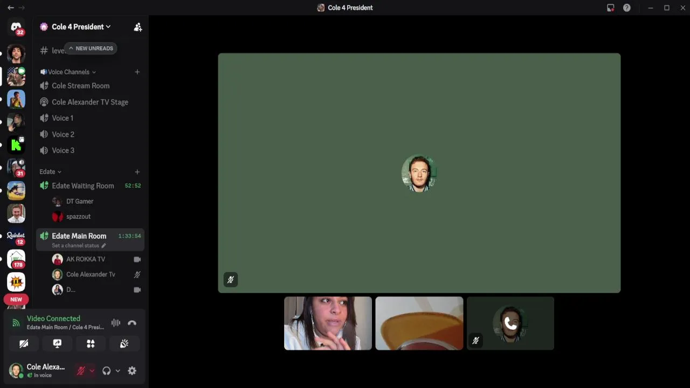
Task: Join Edate Waiting Room channel
Action: pyautogui.click(x=90, y=185)
